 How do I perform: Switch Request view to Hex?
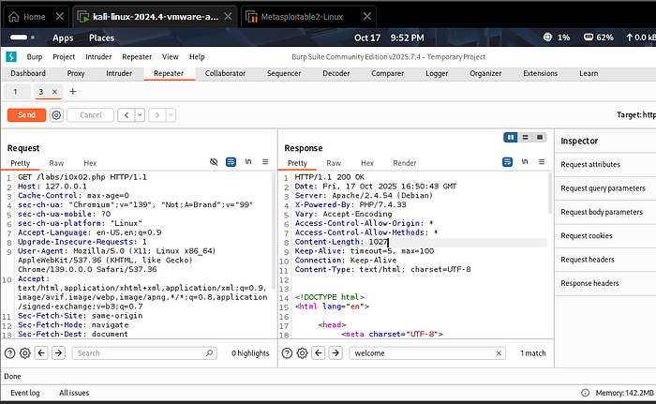coord(90,163)
